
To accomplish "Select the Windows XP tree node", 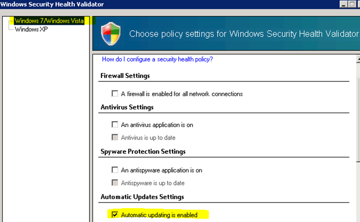I will pos(31,29).
